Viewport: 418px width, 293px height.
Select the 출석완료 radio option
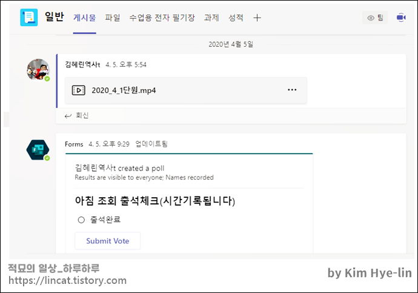81,220
